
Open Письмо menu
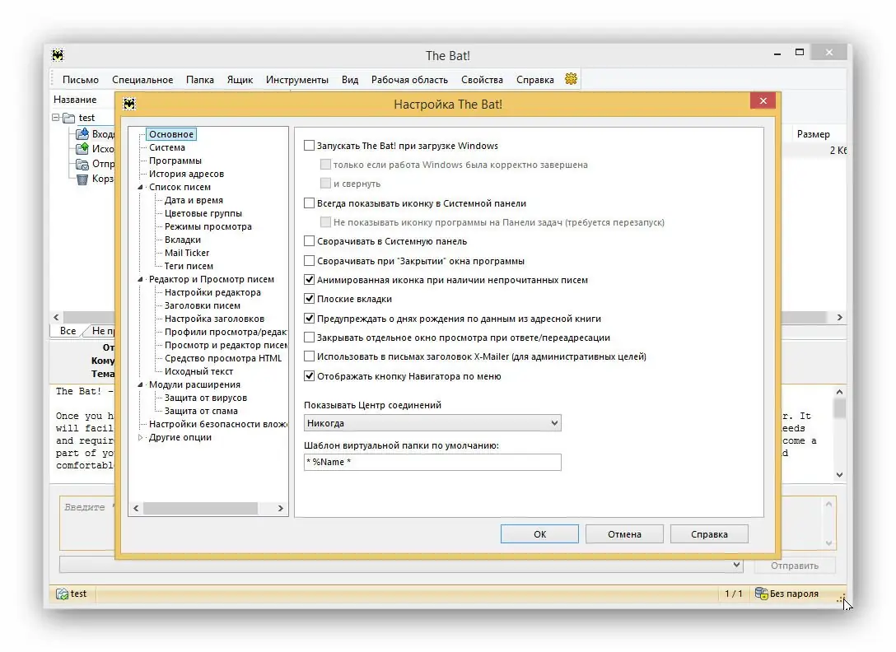pyautogui.click(x=81, y=79)
